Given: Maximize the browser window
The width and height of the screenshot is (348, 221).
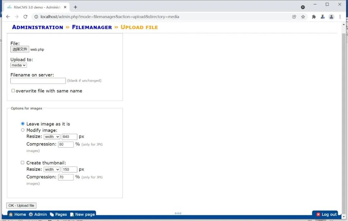Looking at the screenshot, I should pos(327,4).
